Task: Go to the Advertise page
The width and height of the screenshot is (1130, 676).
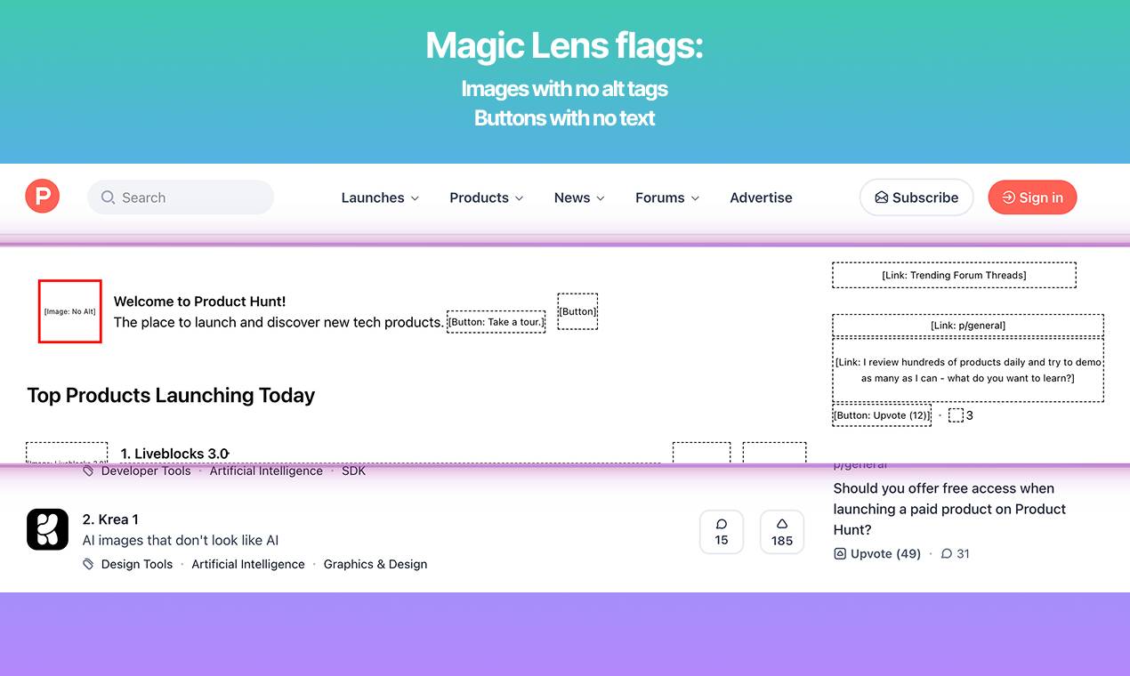Action: pyautogui.click(x=761, y=197)
